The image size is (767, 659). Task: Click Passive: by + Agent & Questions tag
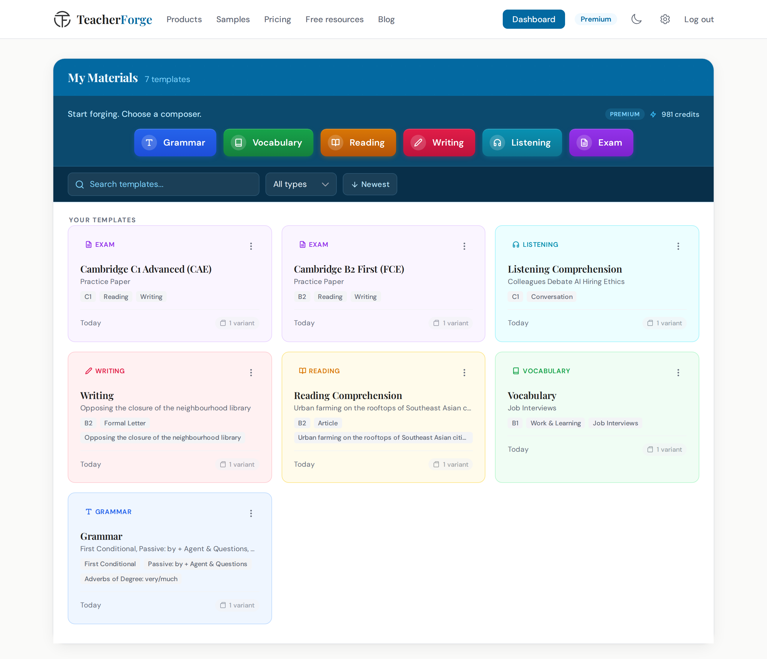click(x=197, y=564)
